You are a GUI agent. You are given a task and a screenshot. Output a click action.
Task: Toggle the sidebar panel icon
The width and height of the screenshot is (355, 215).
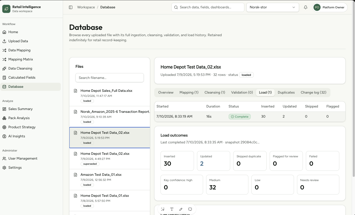(71, 7)
